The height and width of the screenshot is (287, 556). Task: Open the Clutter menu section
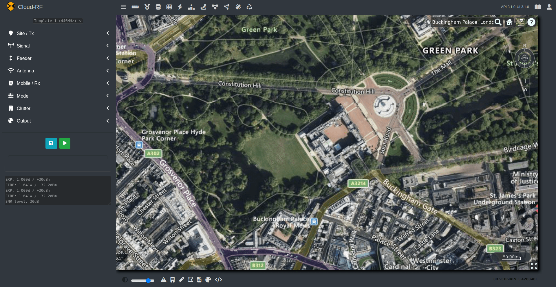[58, 108]
